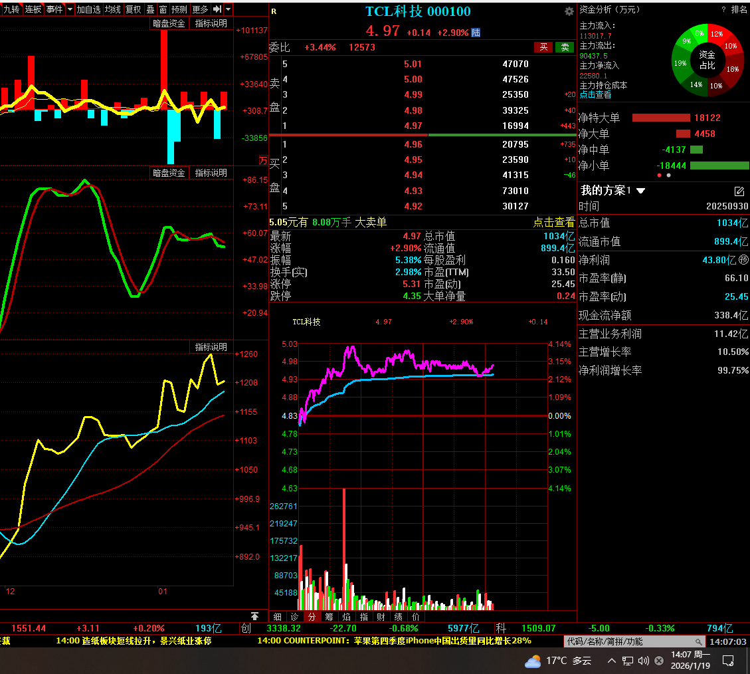Click the 造纸板块 news ticker item
Viewport: 750px width, 674px height.
(x=134, y=641)
